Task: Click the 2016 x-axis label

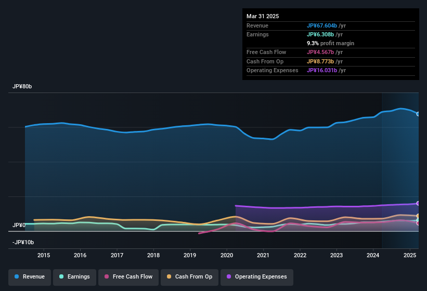Action: coord(80,255)
